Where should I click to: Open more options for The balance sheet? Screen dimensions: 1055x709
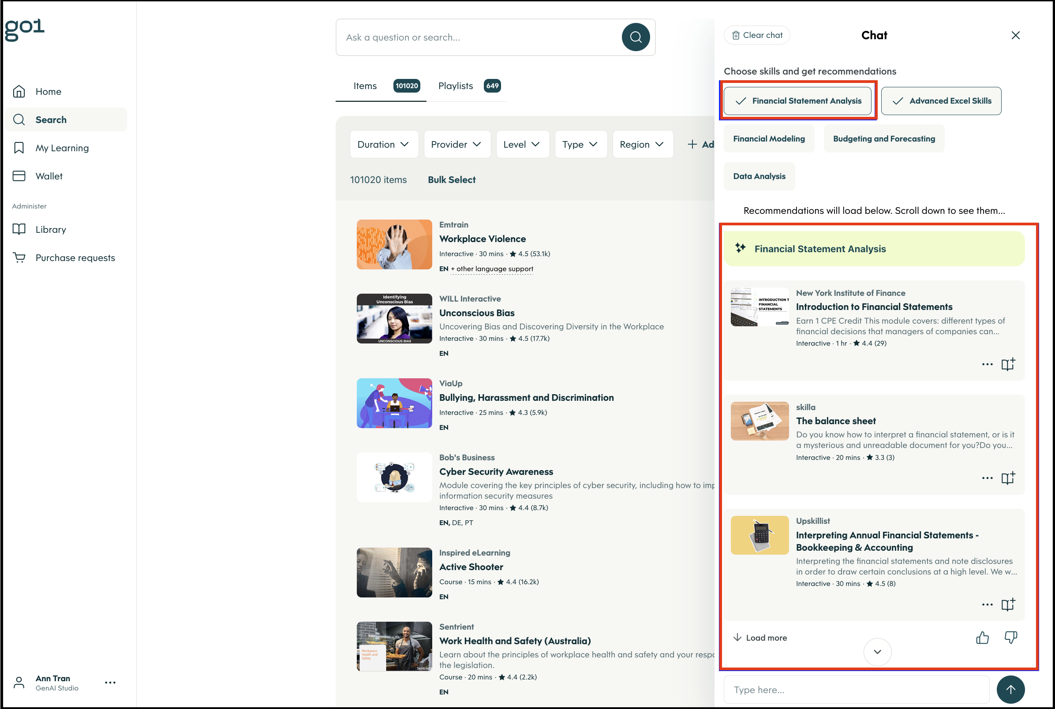tap(987, 478)
